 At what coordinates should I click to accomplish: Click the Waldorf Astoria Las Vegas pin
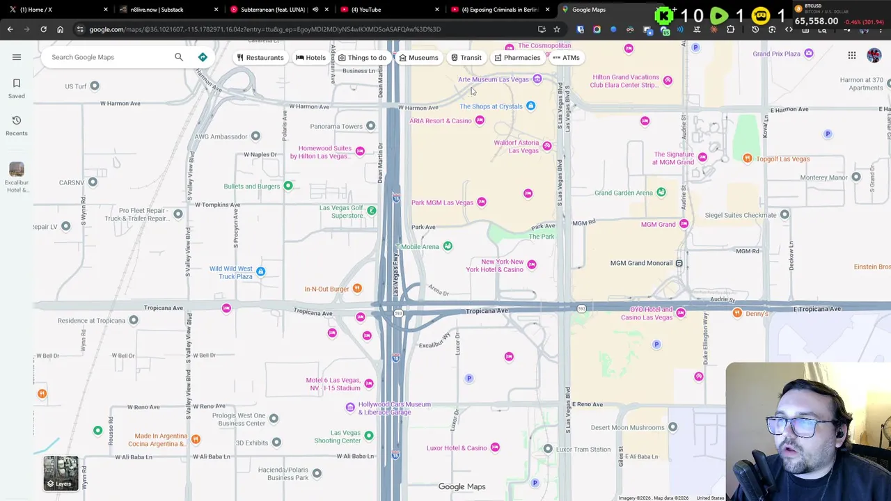click(547, 146)
